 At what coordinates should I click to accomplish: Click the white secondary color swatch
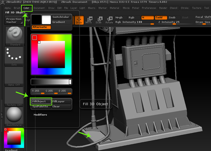(x=46, y=19)
